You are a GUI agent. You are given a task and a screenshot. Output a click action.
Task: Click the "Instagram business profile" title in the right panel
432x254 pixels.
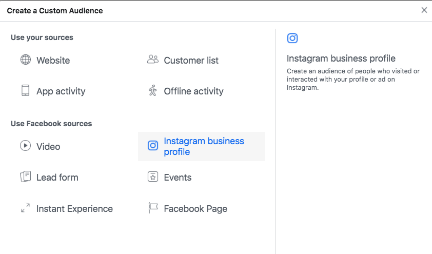point(341,58)
